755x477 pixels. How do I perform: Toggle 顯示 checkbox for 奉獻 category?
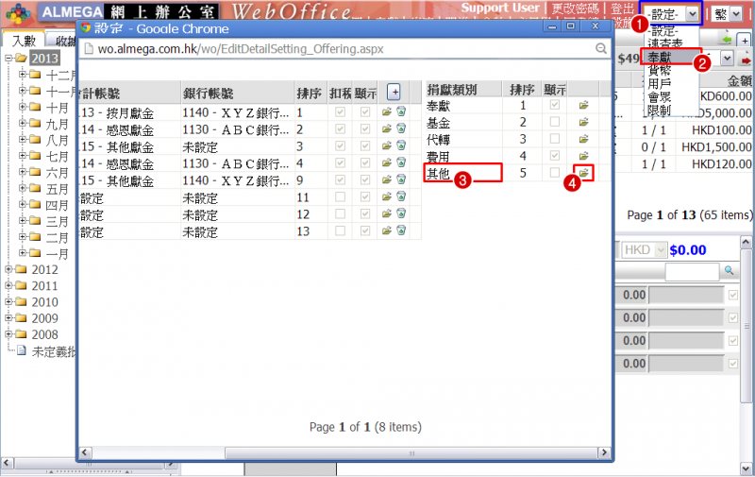pos(555,105)
